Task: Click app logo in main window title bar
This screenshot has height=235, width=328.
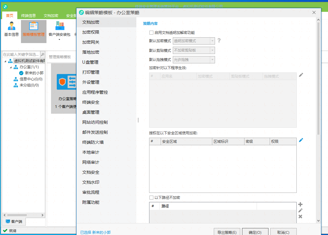Action: click(x=5, y=7)
